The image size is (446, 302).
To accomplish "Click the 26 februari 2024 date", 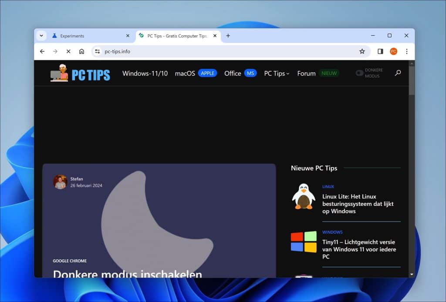I will click(x=86, y=185).
